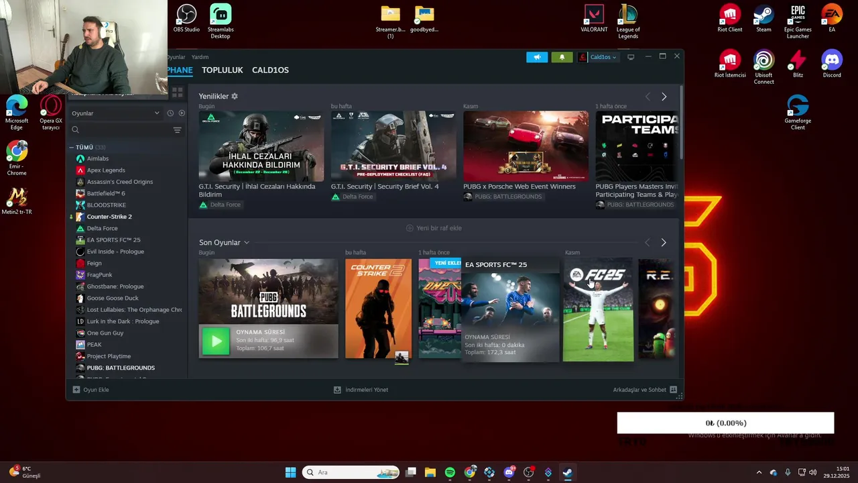Open Streamlabs Desktop shortcut

[x=221, y=21]
